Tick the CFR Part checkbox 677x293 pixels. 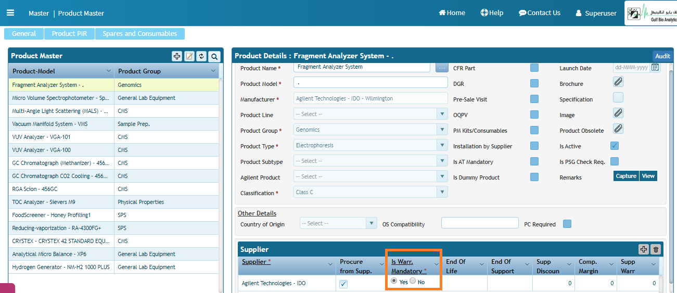[534, 68]
